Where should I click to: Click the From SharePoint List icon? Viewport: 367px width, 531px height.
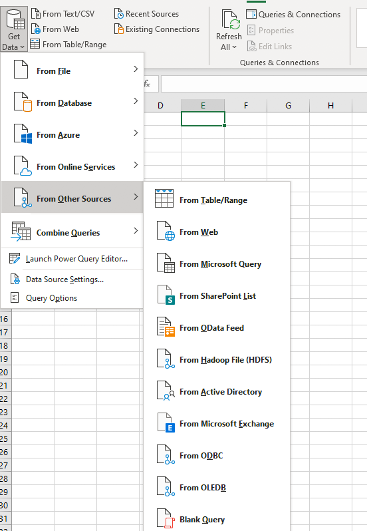coord(166,295)
